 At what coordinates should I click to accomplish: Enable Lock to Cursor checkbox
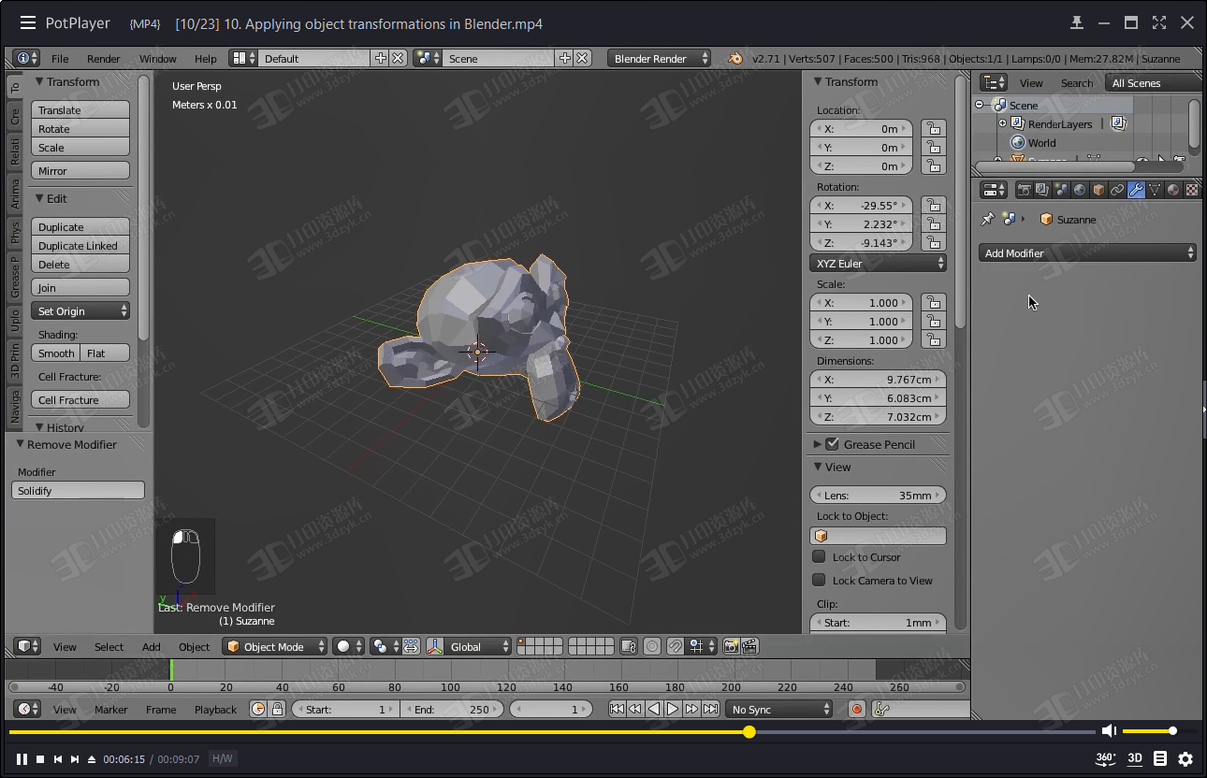click(819, 556)
